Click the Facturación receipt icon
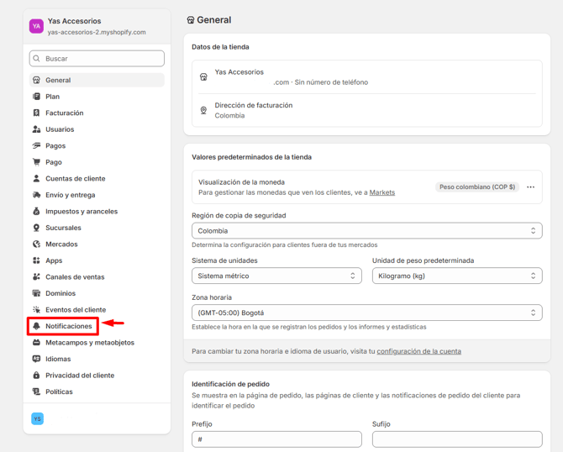Screen dimensions: 563x452 (36, 113)
